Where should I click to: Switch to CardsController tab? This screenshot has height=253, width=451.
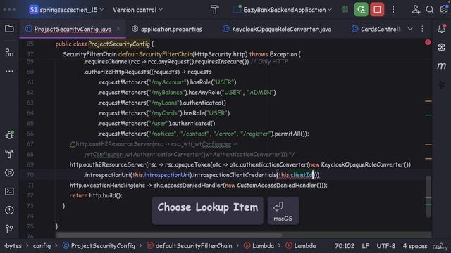click(376, 29)
